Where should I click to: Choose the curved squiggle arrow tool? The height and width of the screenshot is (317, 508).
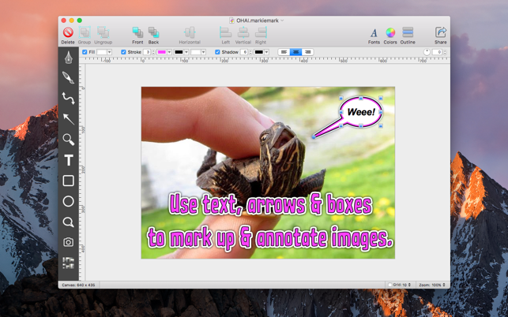69,99
